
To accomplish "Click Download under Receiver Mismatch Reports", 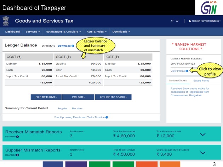I will click(x=10, y=137).
